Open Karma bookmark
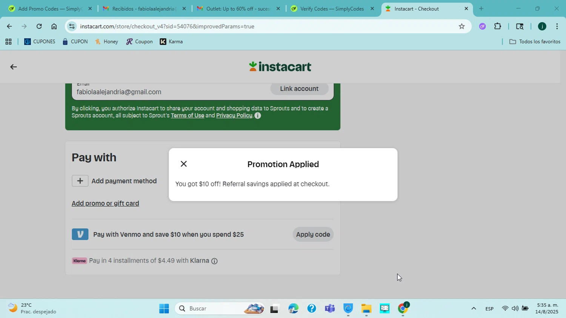 click(x=171, y=42)
